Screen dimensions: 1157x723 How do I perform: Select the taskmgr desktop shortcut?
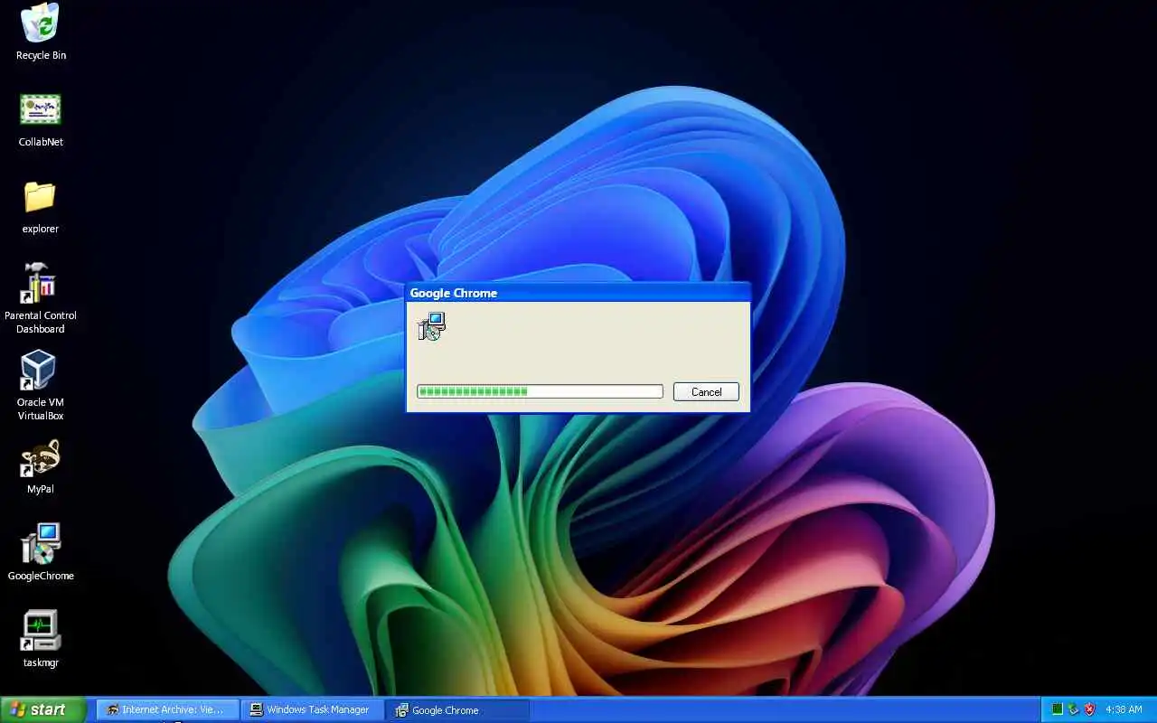coord(41,639)
